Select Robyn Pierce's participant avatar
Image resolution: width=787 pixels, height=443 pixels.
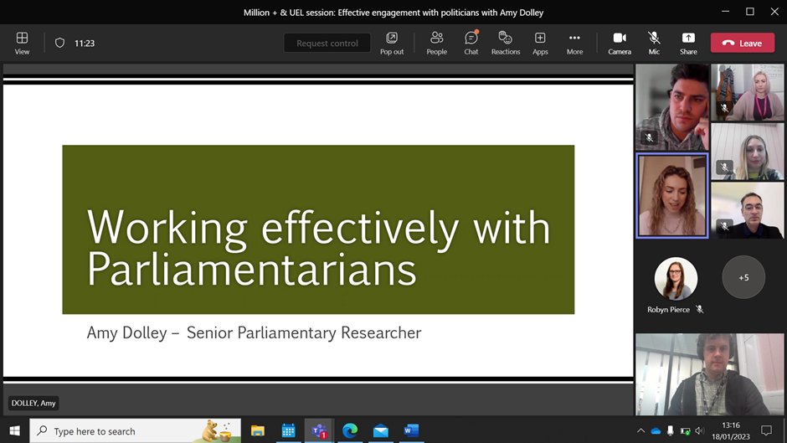676,278
